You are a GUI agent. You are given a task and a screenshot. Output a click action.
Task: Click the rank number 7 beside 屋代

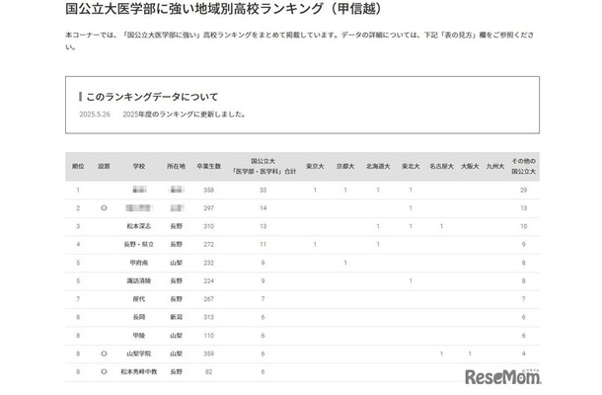(x=78, y=299)
